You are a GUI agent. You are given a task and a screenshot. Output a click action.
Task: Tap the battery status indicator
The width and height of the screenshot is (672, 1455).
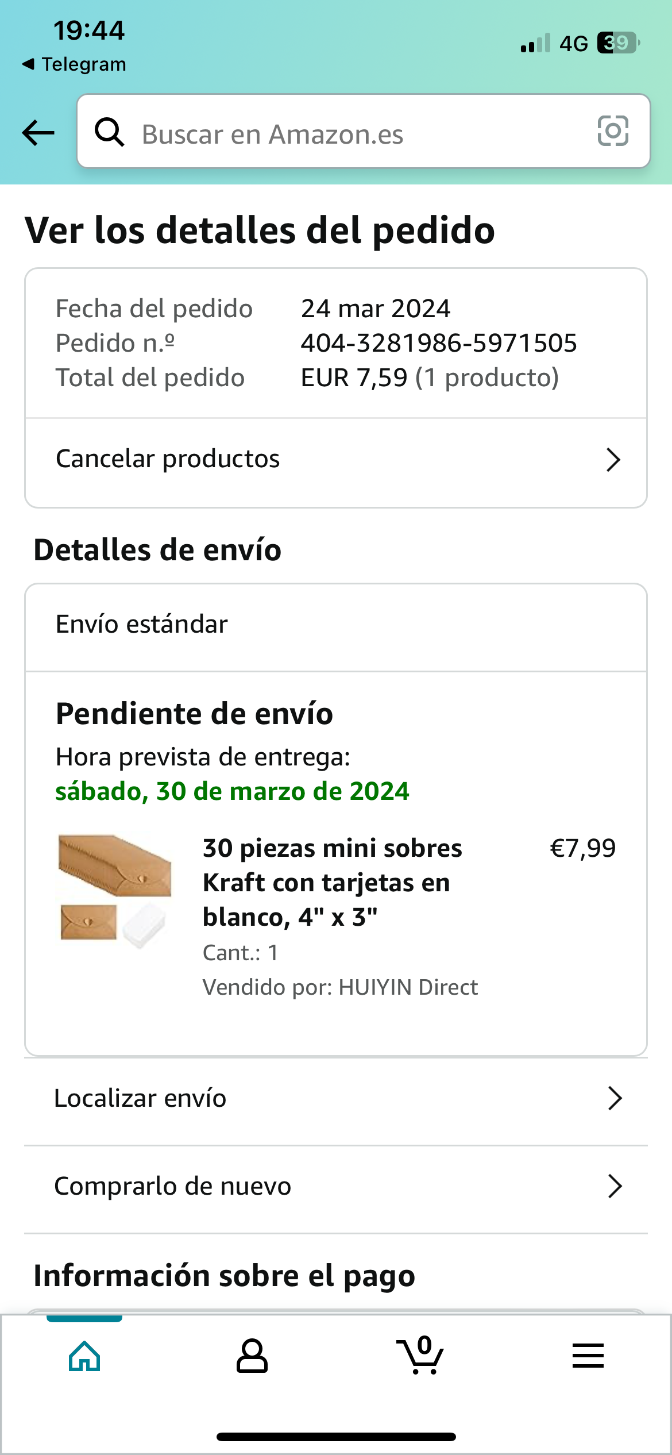[619, 43]
